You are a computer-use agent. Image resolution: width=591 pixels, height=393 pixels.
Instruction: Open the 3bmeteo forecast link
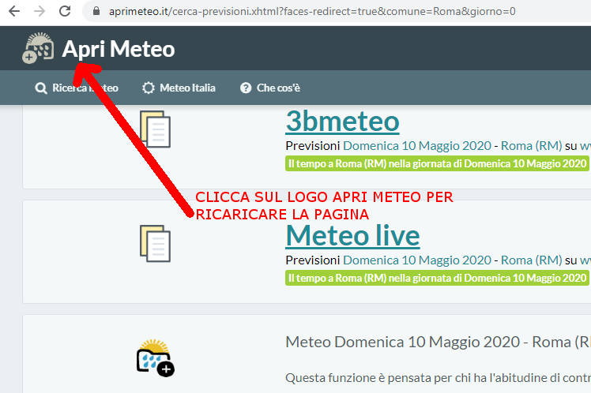(x=342, y=122)
